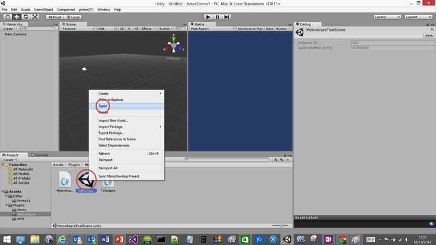Choose Import New Asset option
The width and height of the screenshot is (436, 245).
127,120
